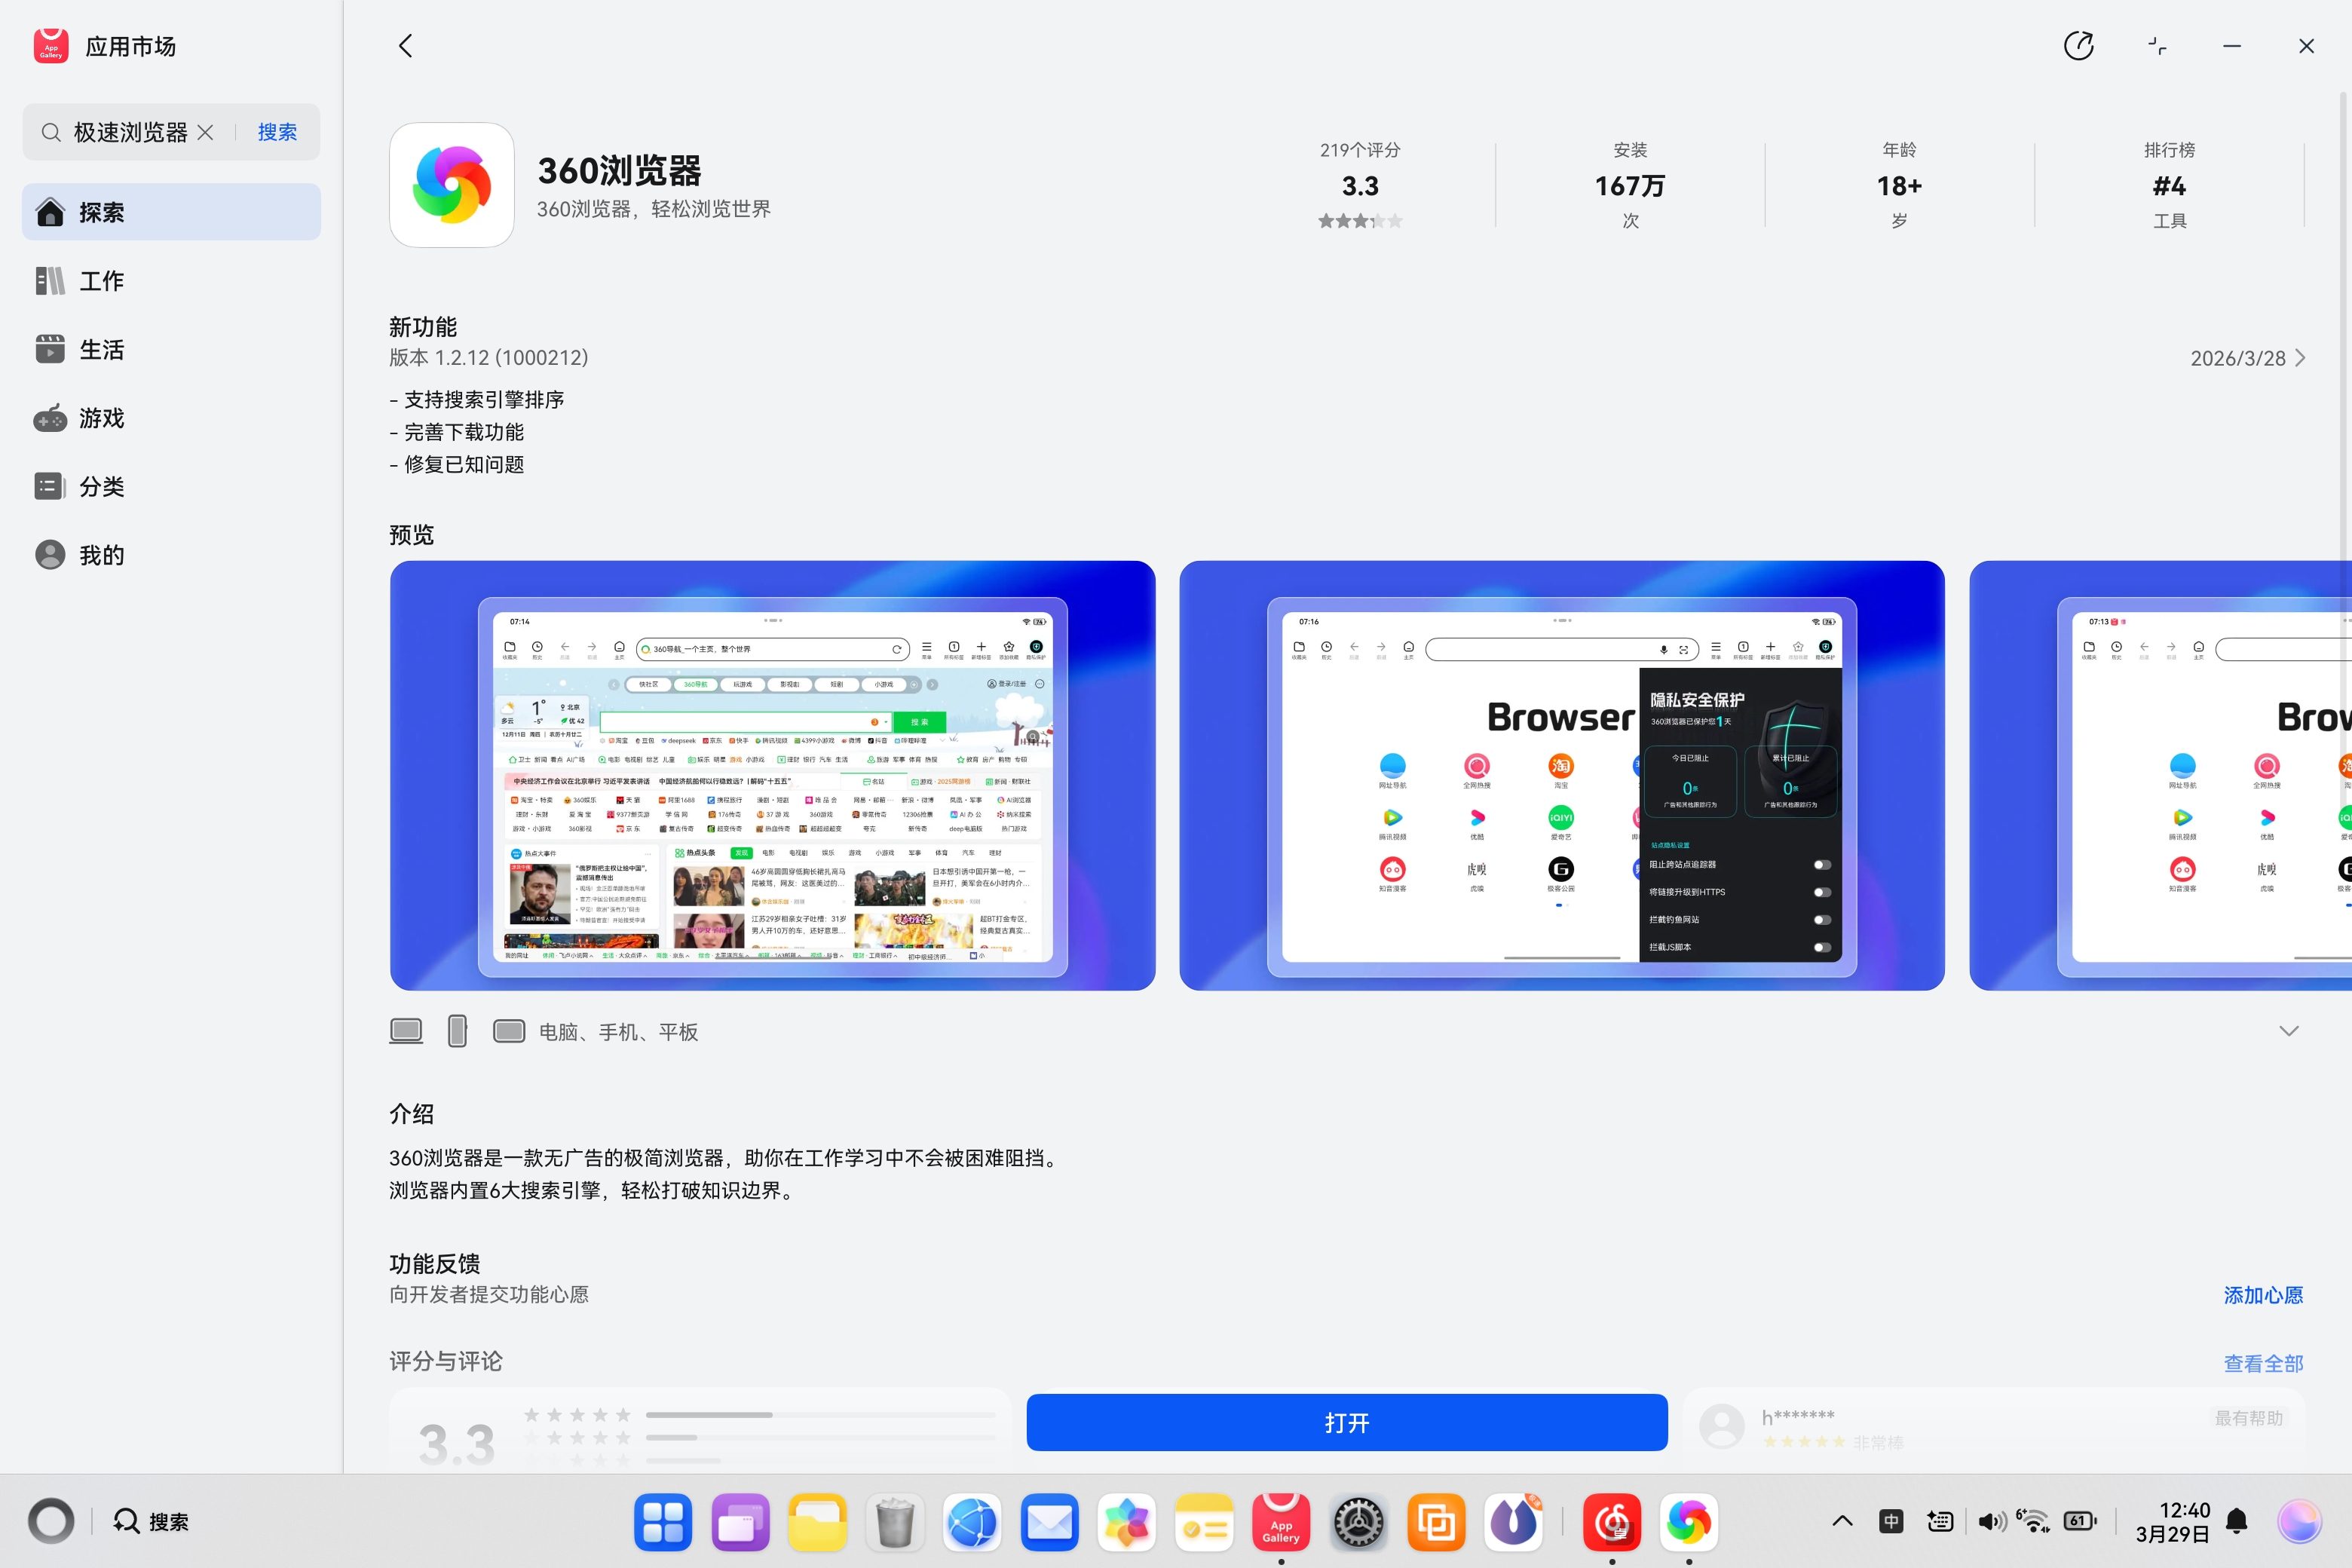Viewport: 2352px width, 1568px height.
Task: Switch input method via the 中 icon
Action: (x=1891, y=1522)
